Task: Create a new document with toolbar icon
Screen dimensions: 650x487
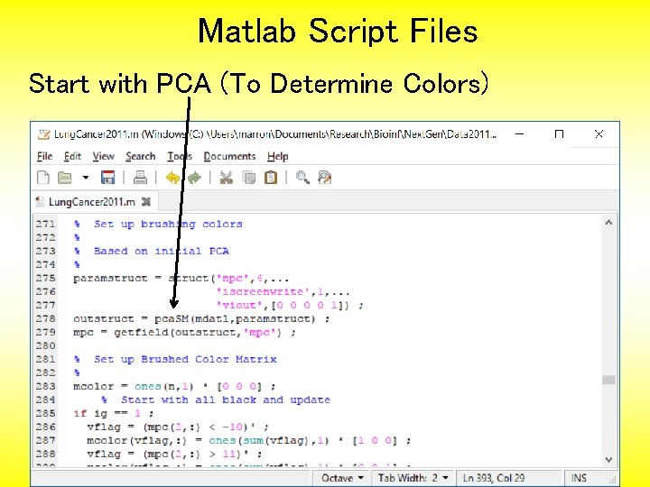Action: [x=43, y=178]
